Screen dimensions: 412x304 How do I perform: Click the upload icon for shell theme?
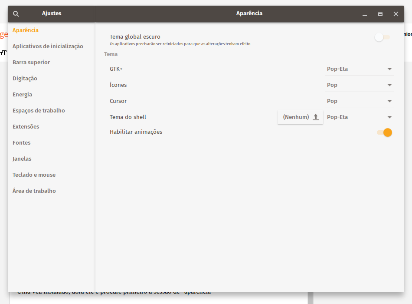pos(316,117)
